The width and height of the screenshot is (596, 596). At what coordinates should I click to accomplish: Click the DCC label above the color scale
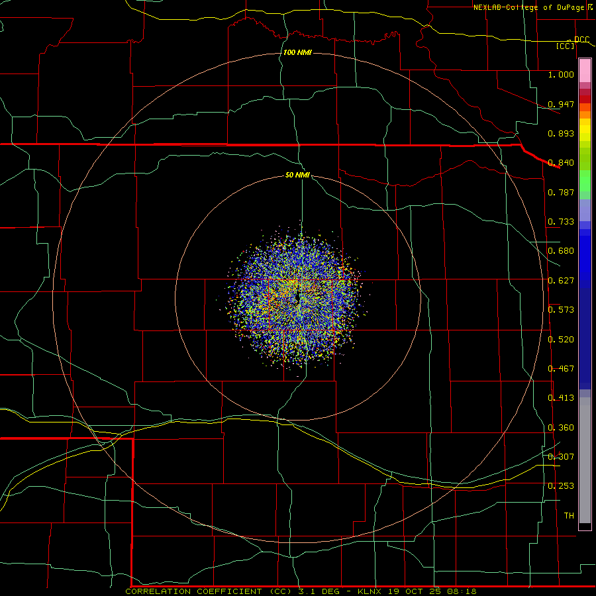click(581, 40)
